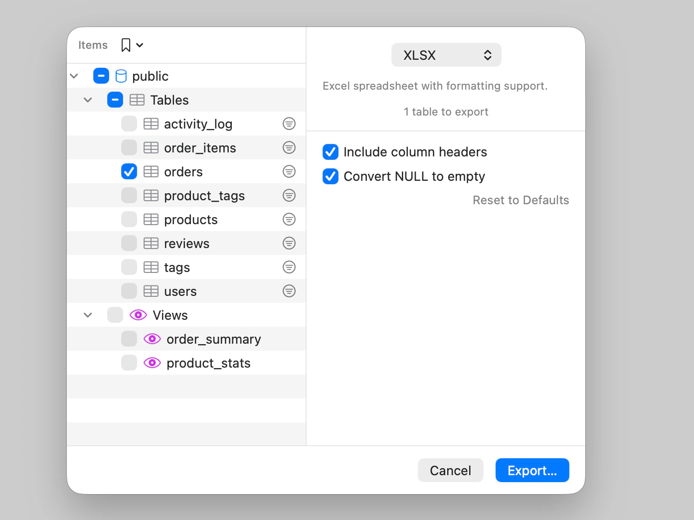This screenshot has width=694, height=520.
Task: Collapse the Views group chevron
Action: click(88, 315)
